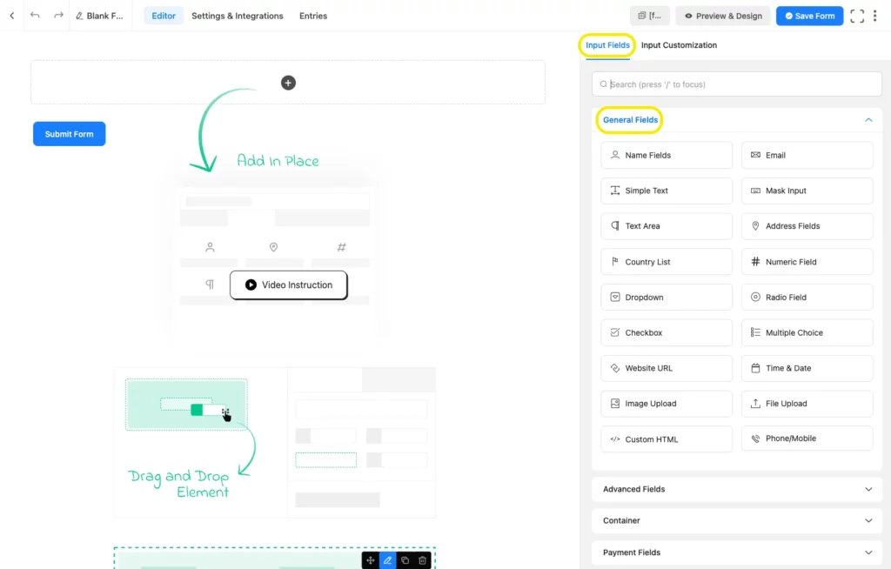Click the move handle icon in element toolbar

click(371, 560)
